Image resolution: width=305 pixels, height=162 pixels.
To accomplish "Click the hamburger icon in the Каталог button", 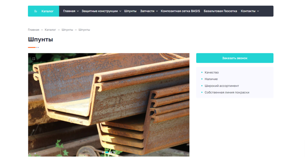I will tap(36, 11).
